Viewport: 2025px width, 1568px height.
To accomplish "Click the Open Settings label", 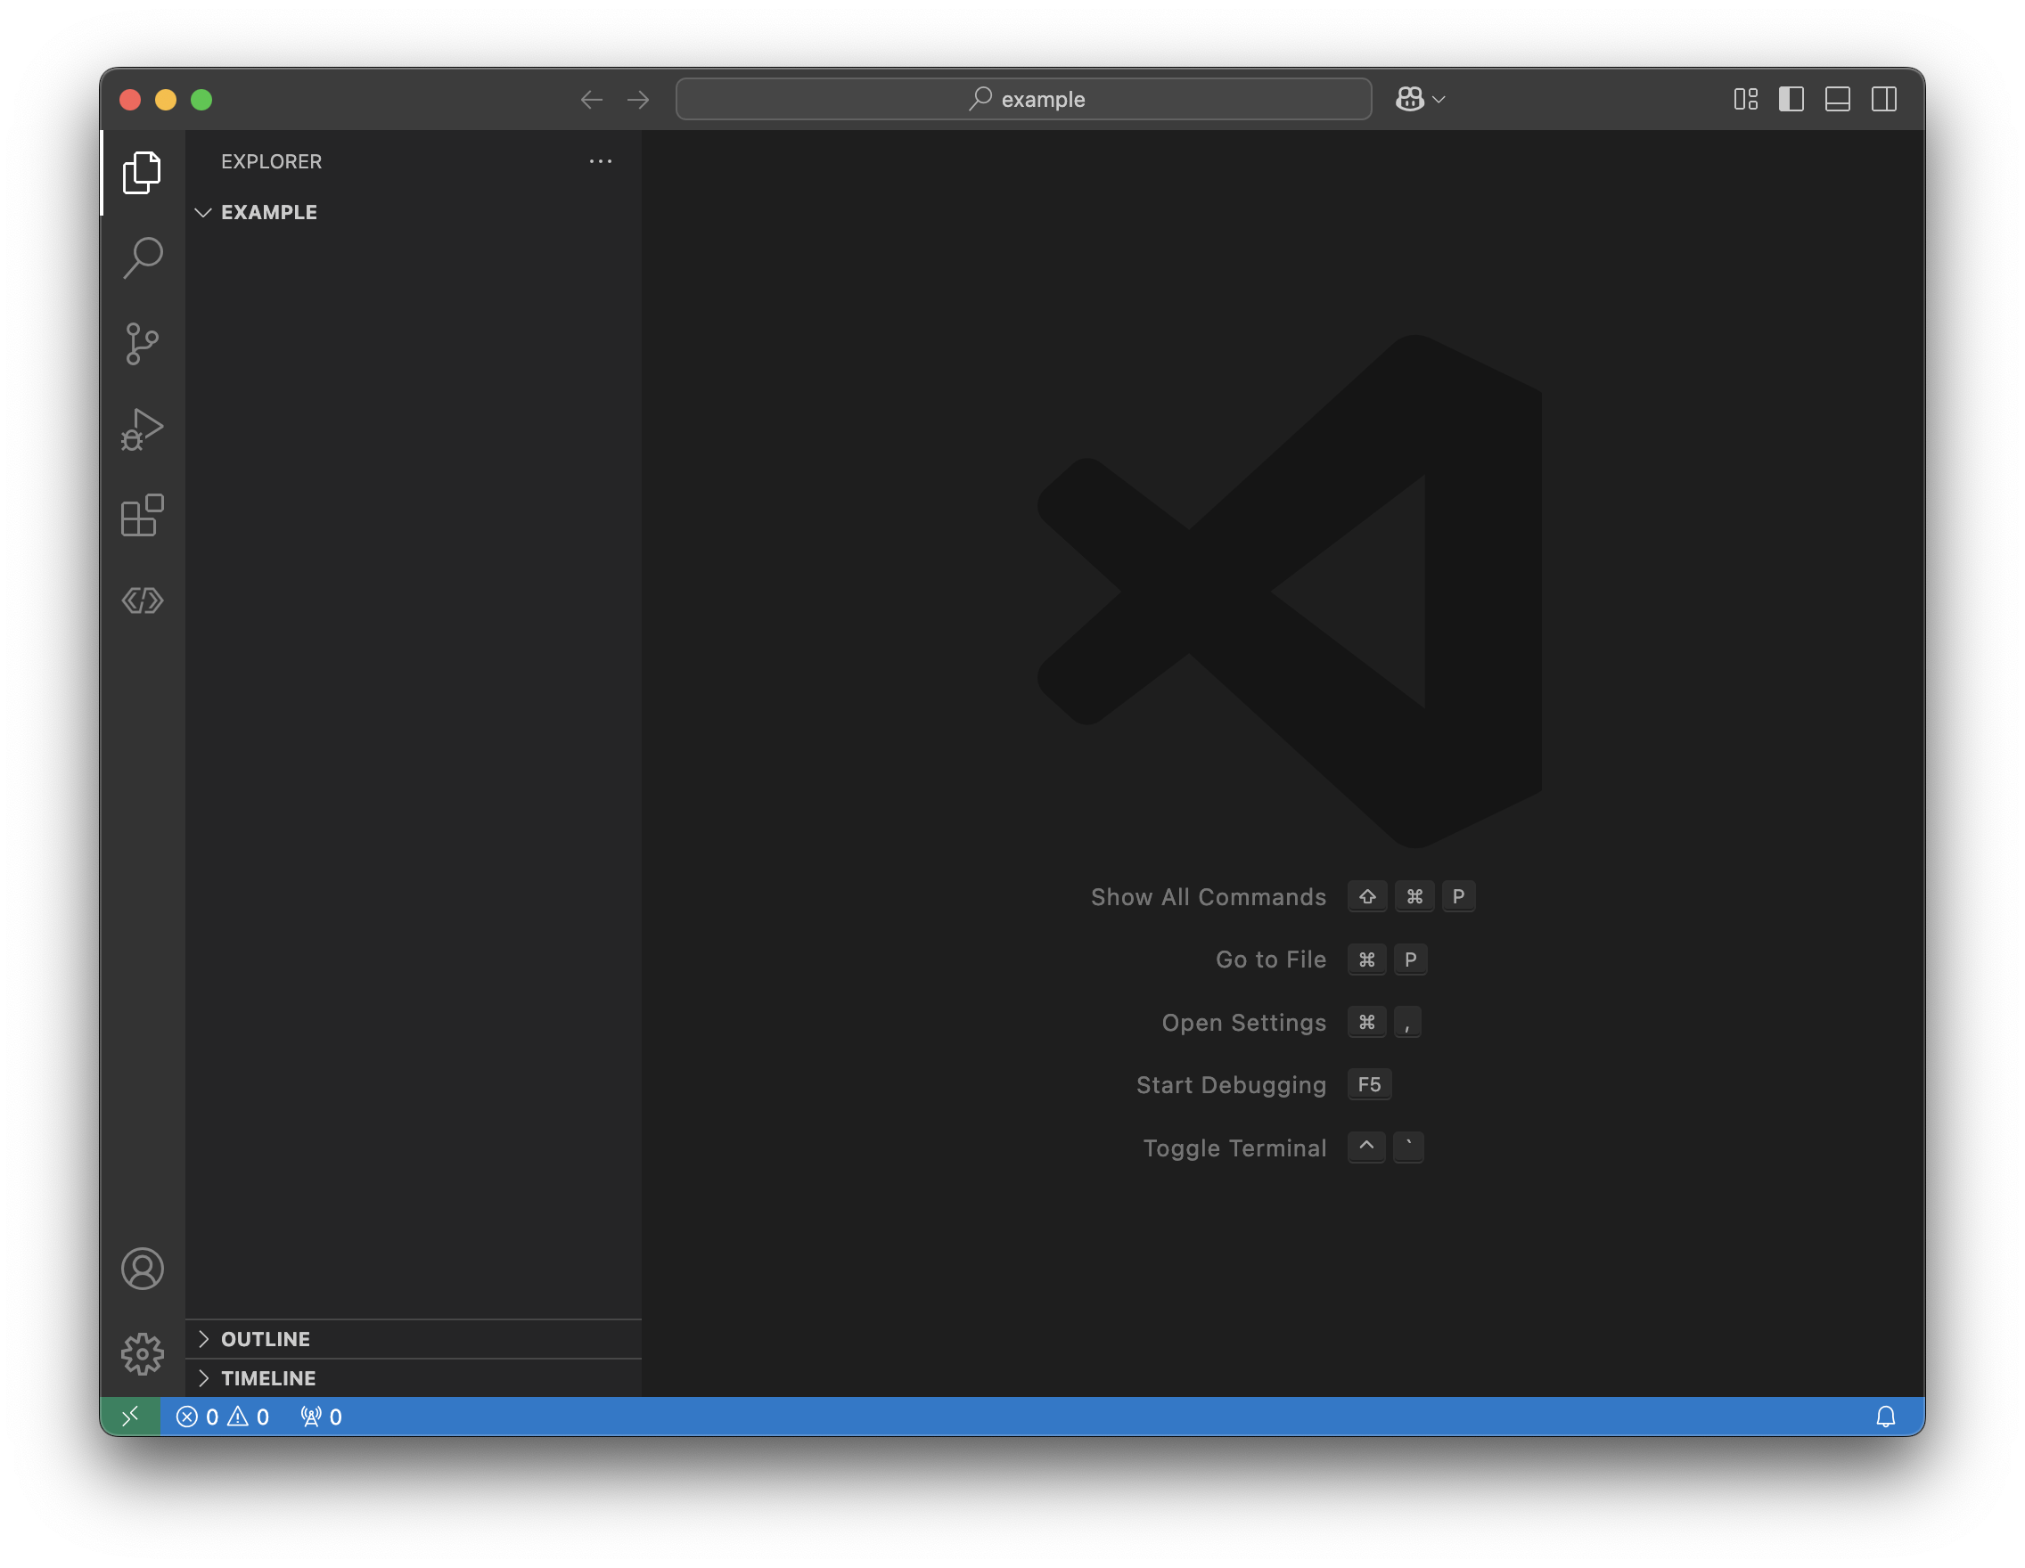I will pyautogui.click(x=1243, y=1023).
